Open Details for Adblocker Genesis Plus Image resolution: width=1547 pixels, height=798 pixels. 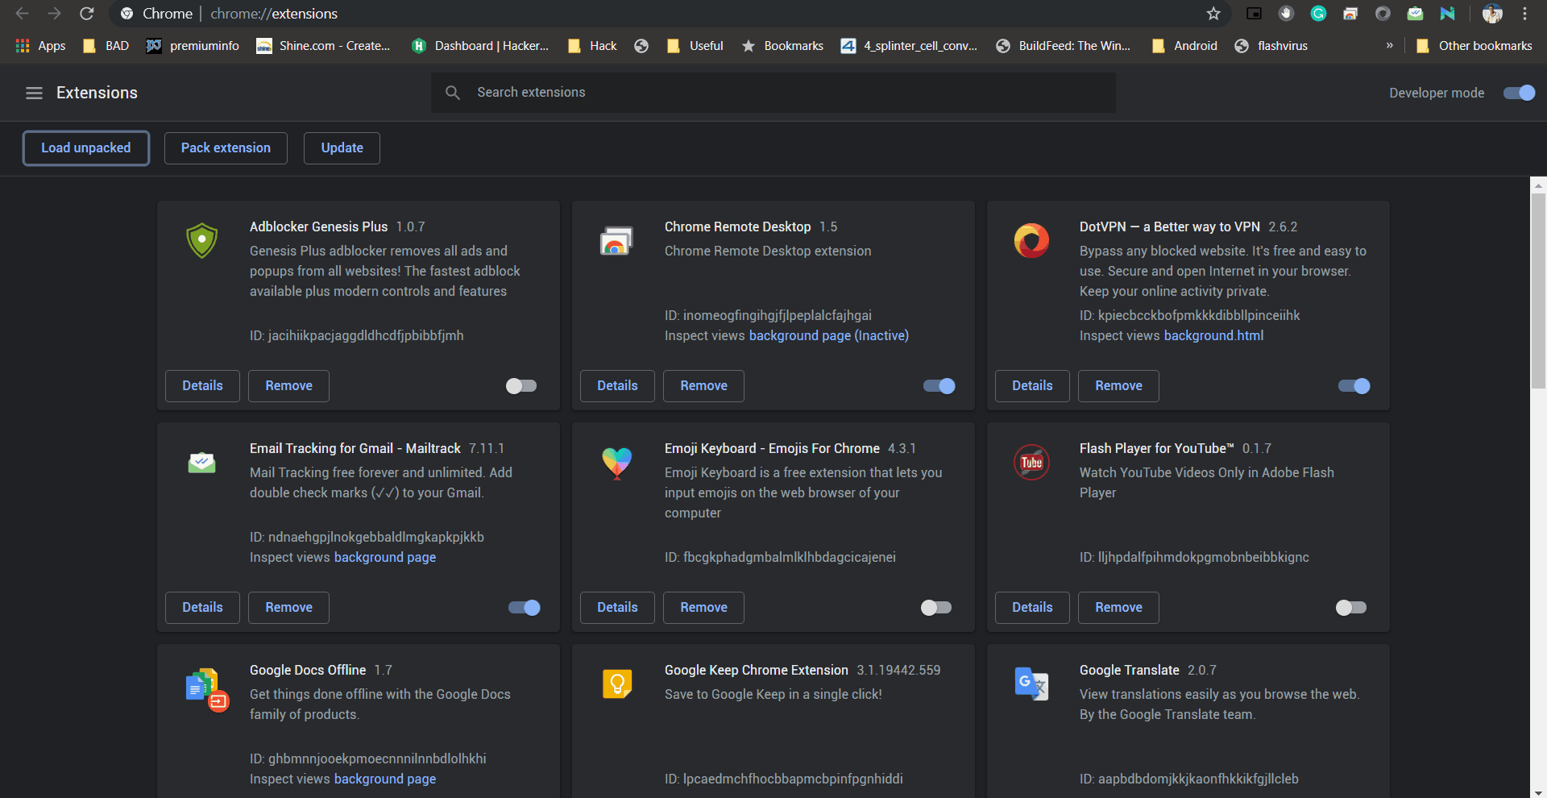click(202, 386)
